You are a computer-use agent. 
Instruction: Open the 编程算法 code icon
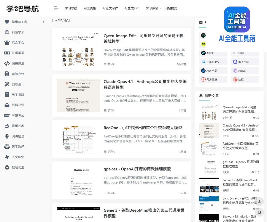[7, 63]
